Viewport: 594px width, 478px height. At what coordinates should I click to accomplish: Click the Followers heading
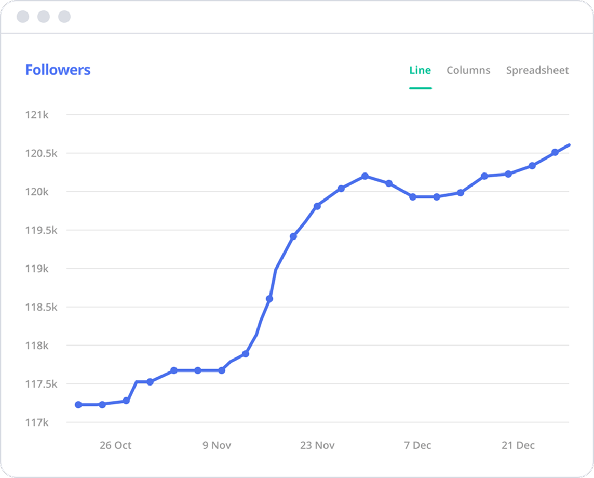pyautogui.click(x=58, y=69)
